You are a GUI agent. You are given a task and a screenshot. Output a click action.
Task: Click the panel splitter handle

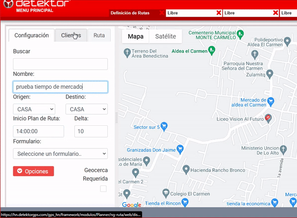click(116, 117)
